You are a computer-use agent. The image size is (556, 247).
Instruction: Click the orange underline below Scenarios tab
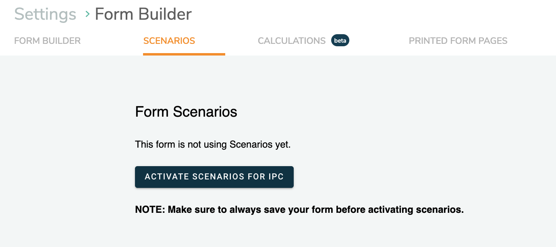click(184, 54)
